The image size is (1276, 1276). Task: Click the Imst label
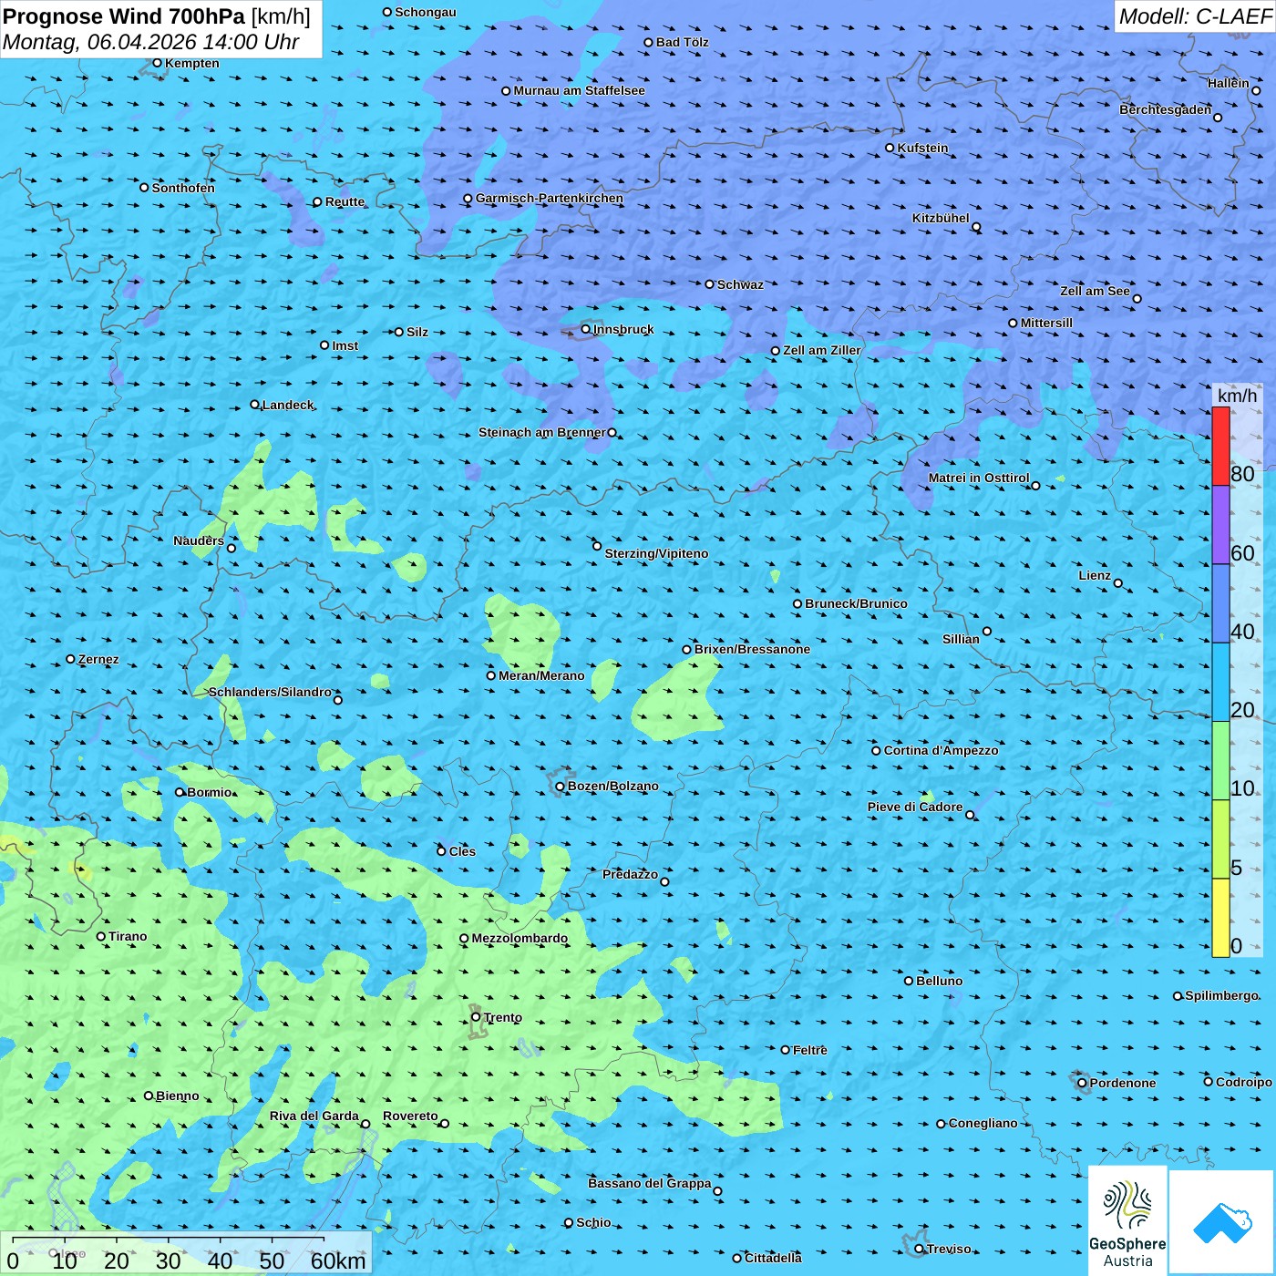(345, 345)
